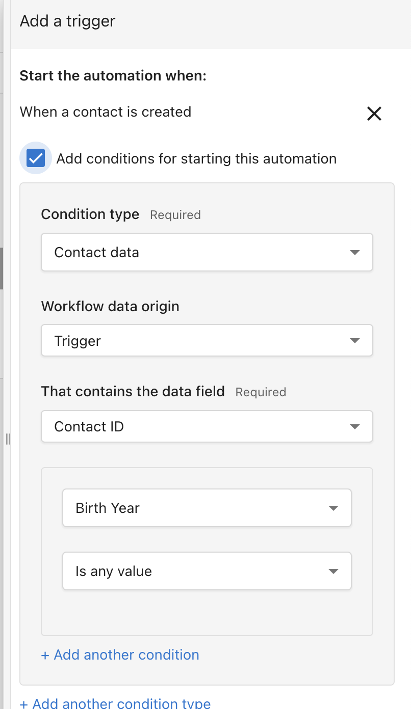Click the 'Add a trigger' panel header

point(68,21)
